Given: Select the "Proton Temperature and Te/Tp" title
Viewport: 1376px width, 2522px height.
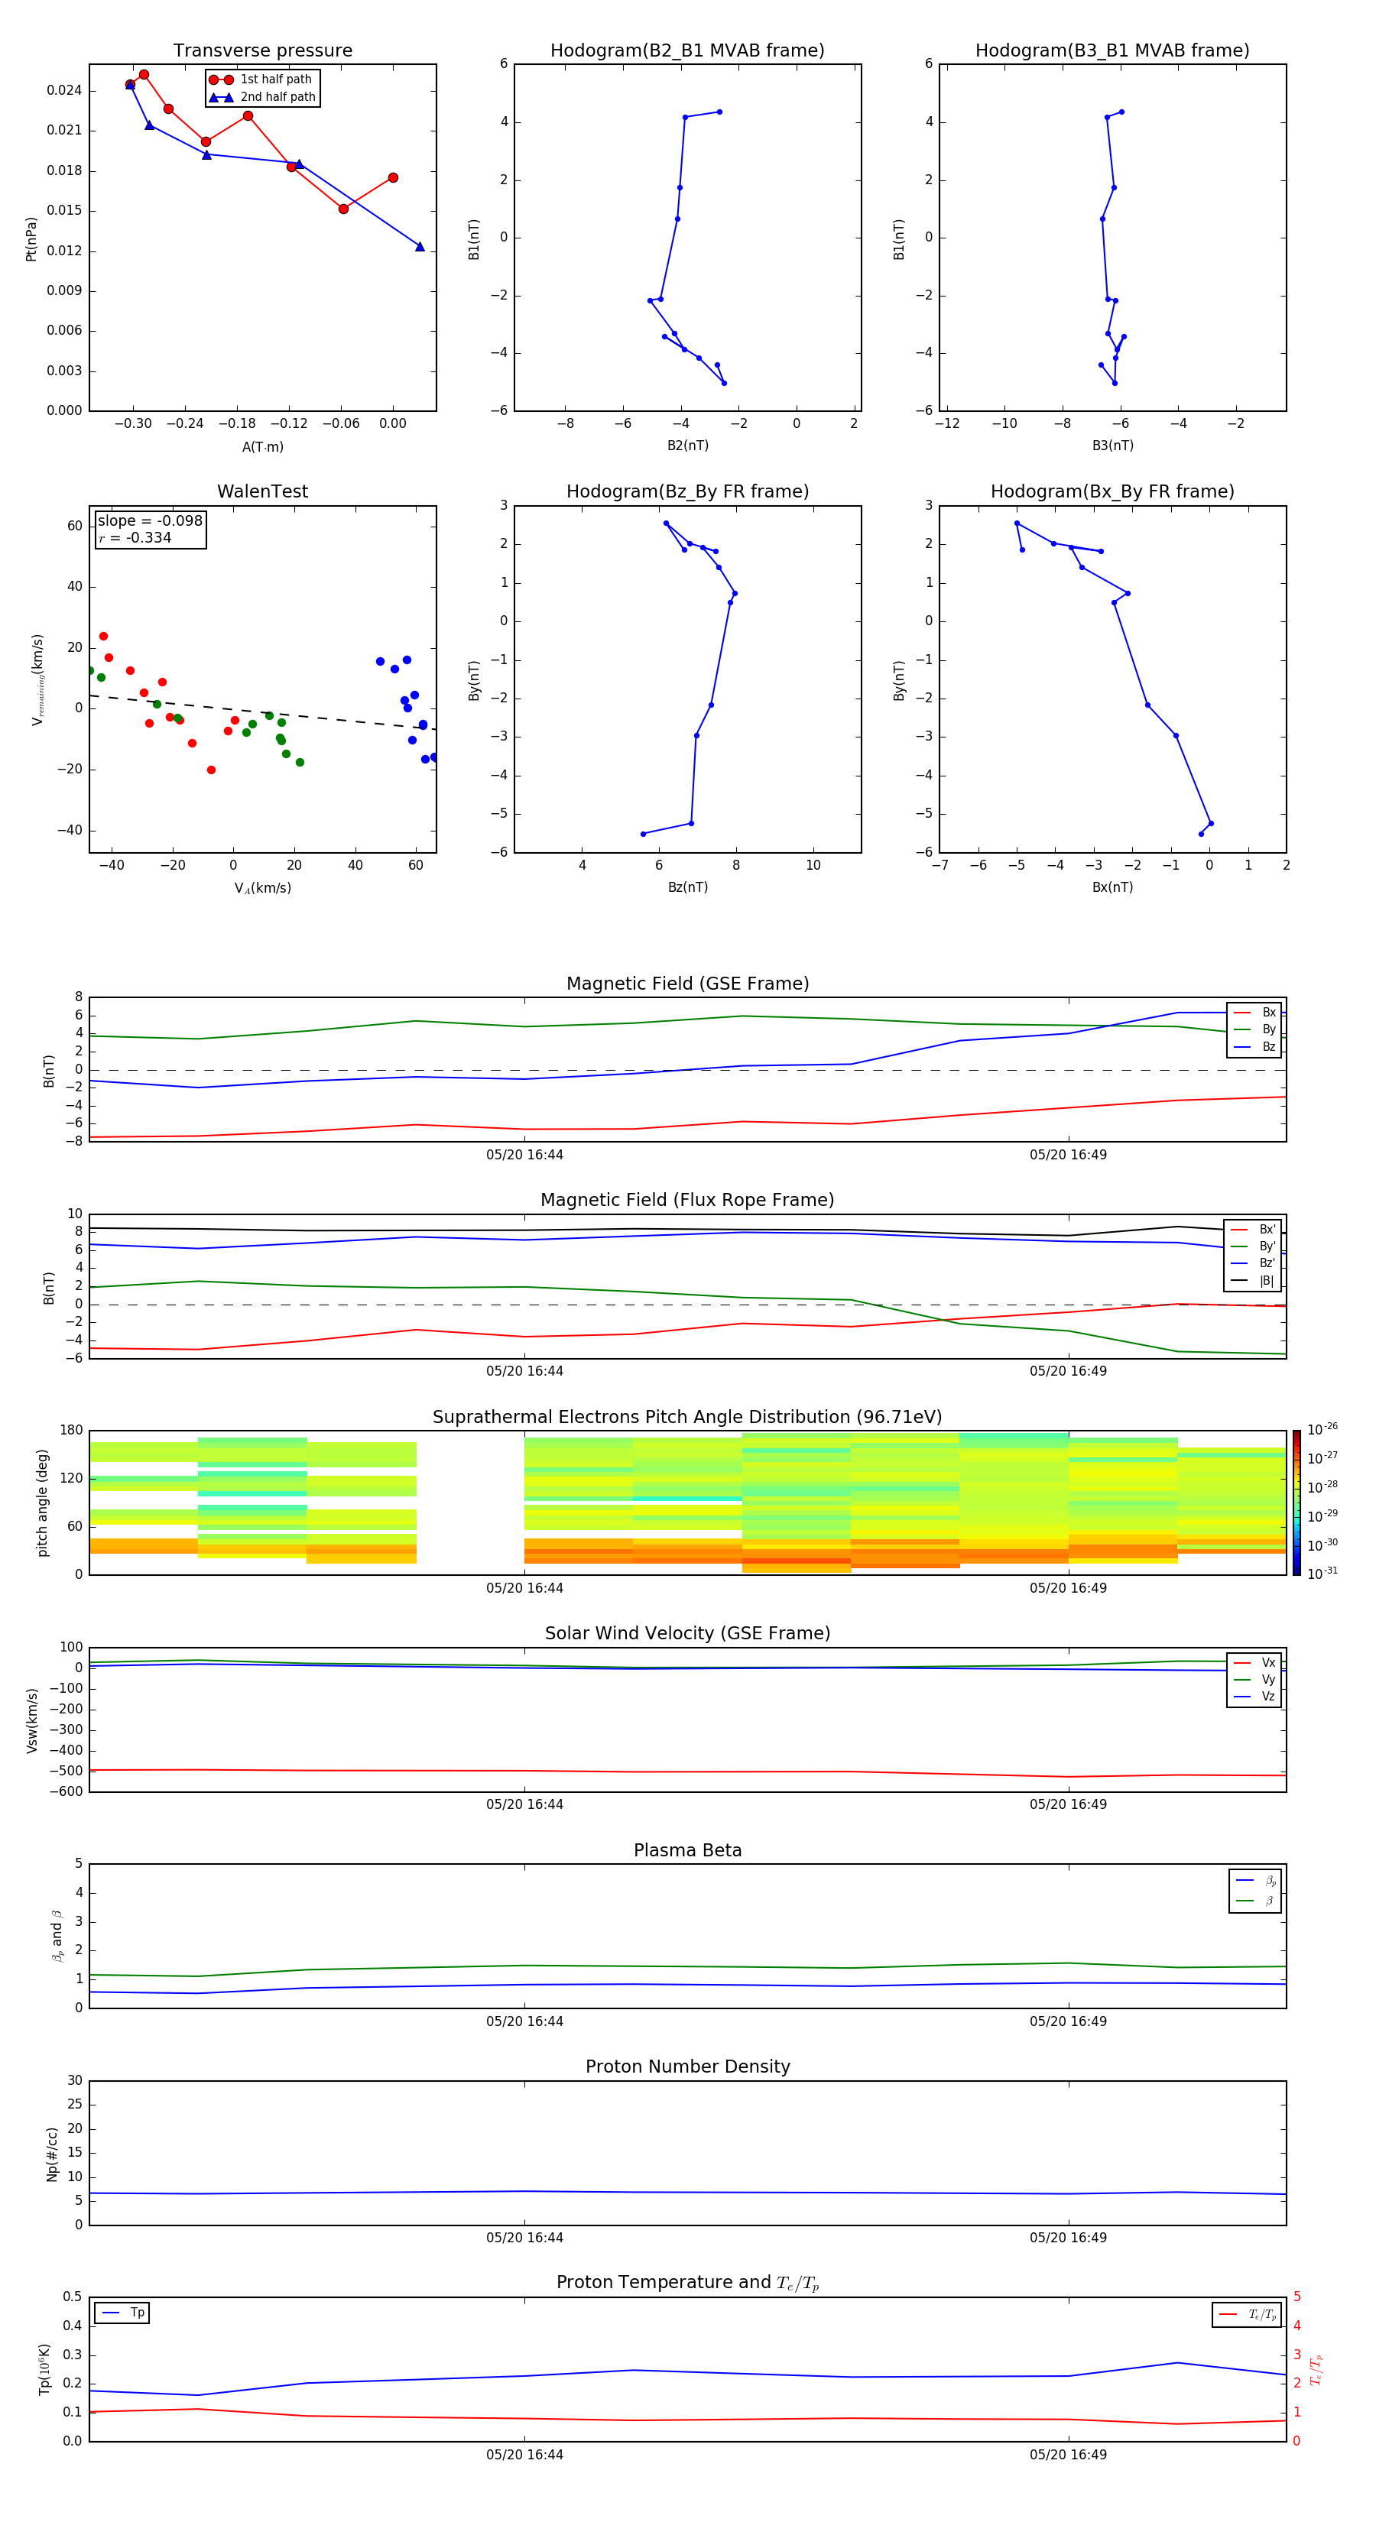Looking at the screenshot, I should coord(687,2282).
